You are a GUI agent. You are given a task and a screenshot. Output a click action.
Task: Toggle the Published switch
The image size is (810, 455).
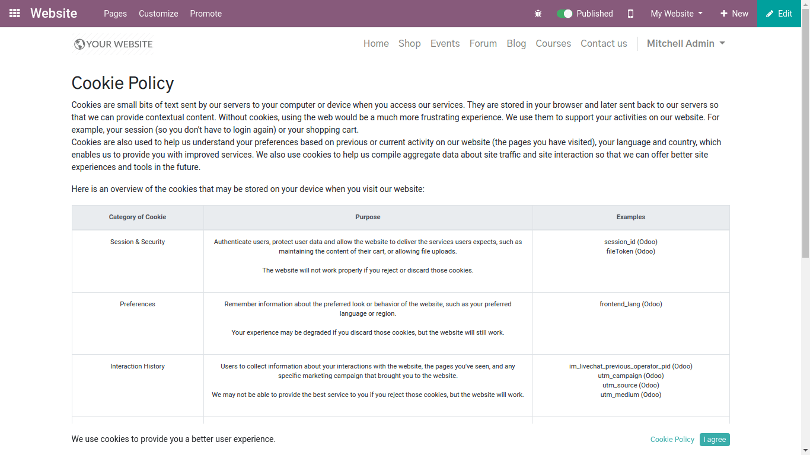pyautogui.click(x=565, y=14)
